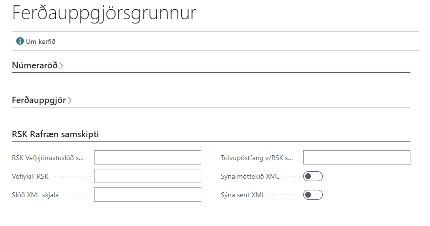Screen dimensions: 430x226
Task: Expand the Ferðauppgjör section heading
Action: 39,100
